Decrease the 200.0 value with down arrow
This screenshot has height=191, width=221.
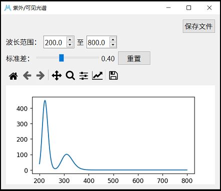(70, 45)
